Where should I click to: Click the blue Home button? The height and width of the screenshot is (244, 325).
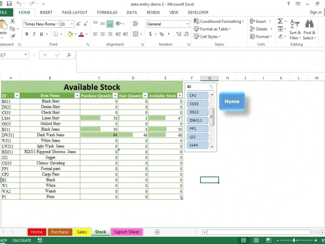(232, 101)
